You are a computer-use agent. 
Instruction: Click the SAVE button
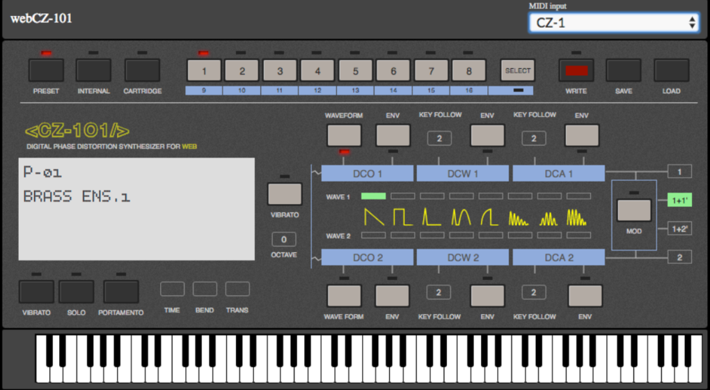(x=624, y=70)
